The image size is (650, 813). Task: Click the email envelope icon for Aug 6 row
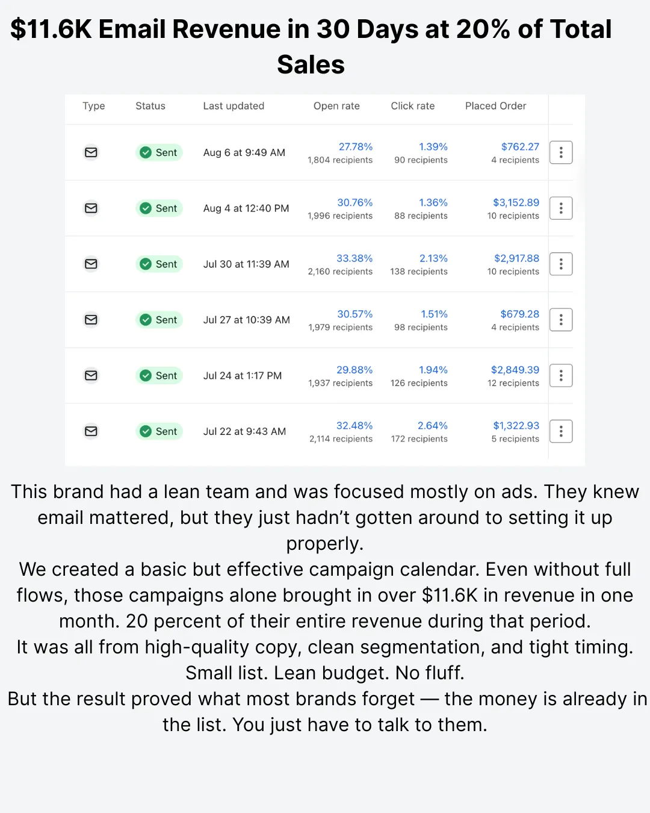tap(91, 152)
